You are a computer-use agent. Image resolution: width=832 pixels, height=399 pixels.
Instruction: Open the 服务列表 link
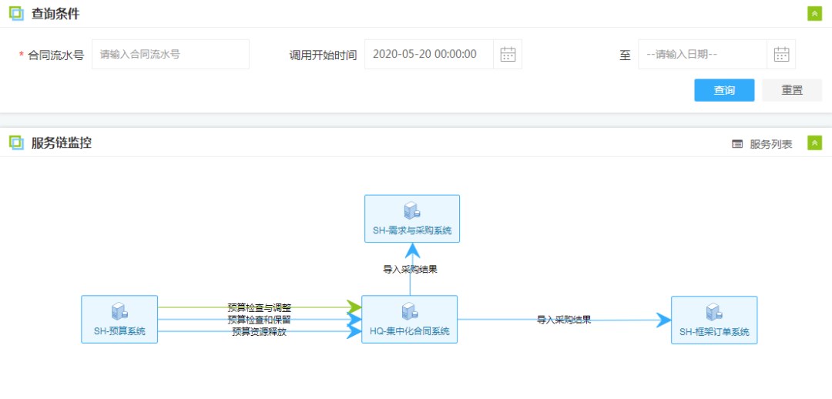coord(771,144)
